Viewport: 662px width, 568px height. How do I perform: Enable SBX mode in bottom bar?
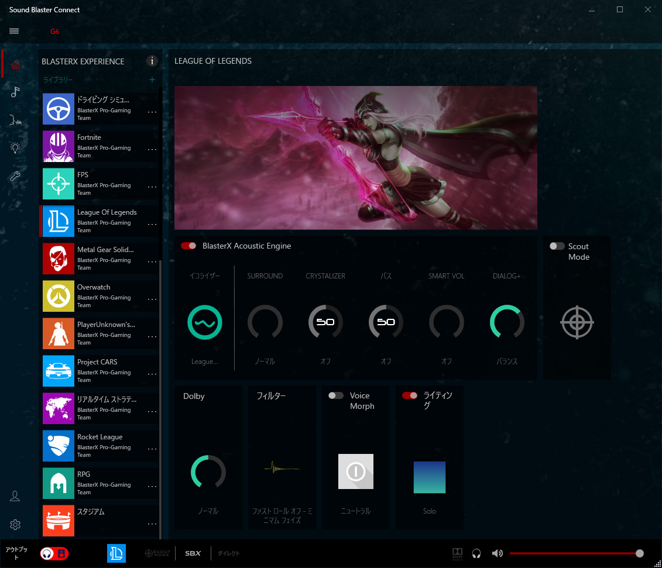[x=193, y=553]
